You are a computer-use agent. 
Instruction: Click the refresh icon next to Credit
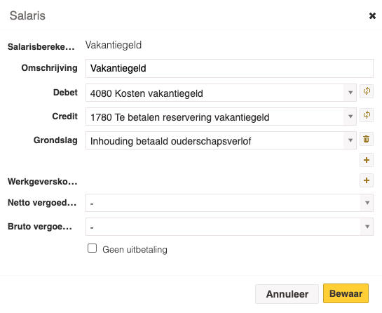[x=367, y=115]
